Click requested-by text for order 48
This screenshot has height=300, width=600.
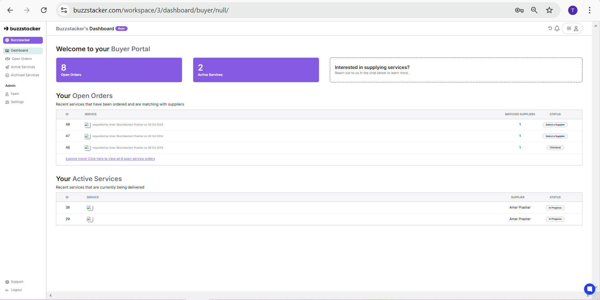pyautogui.click(x=128, y=125)
